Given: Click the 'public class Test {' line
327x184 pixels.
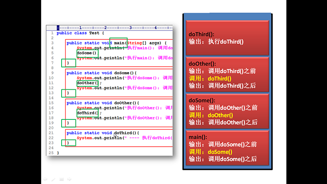Looking at the screenshot, I should coord(80,33).
